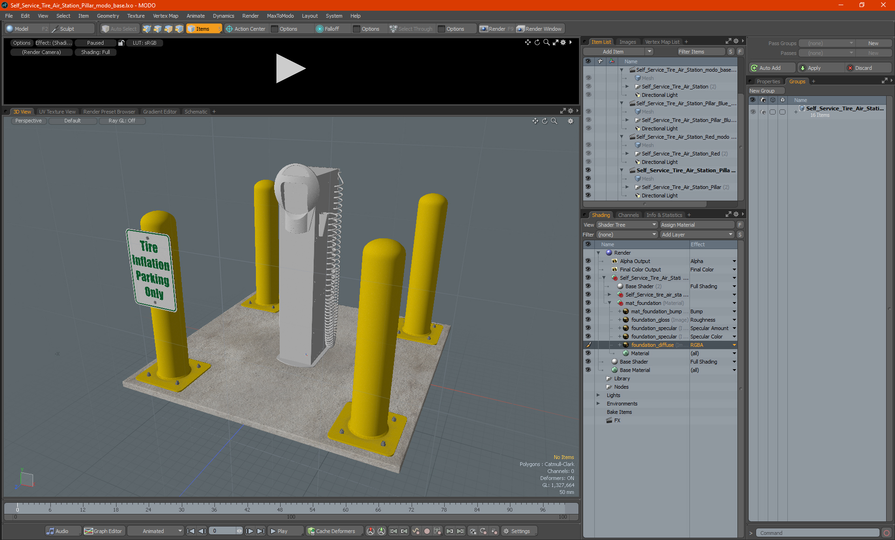Click the 3D viewport gear settings icon
895x540 pixels.
pyautogui.click(x=571, y=121)
